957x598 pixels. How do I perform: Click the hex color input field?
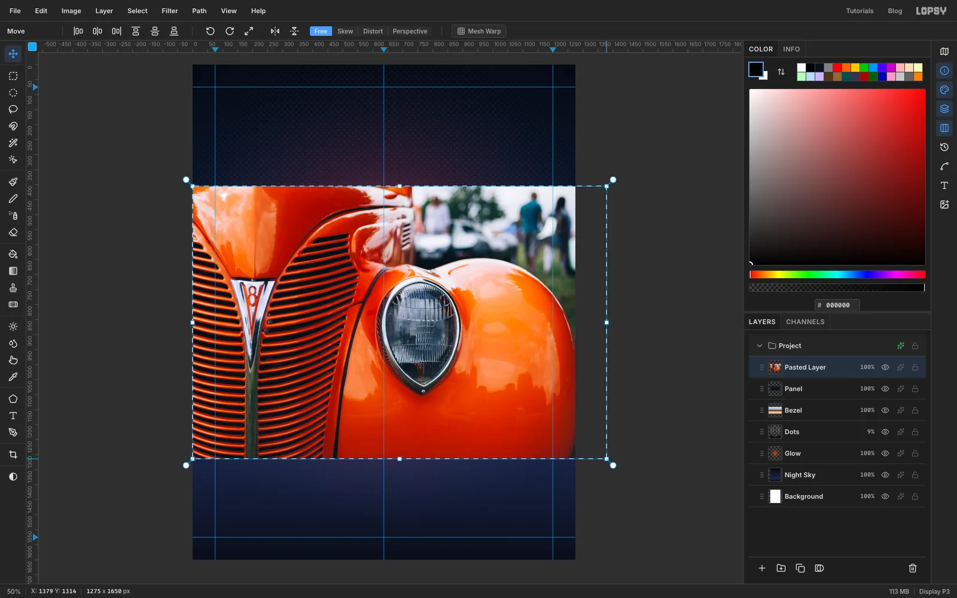(837, 305)
